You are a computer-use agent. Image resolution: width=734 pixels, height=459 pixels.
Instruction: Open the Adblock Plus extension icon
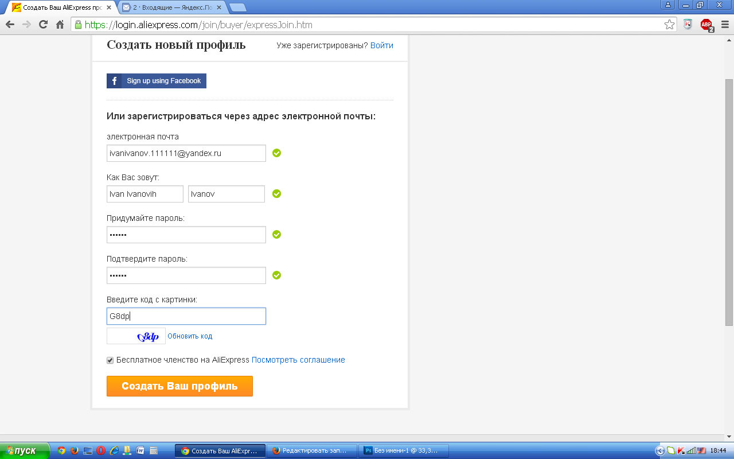pyautogui.click(x=706, y=25)
